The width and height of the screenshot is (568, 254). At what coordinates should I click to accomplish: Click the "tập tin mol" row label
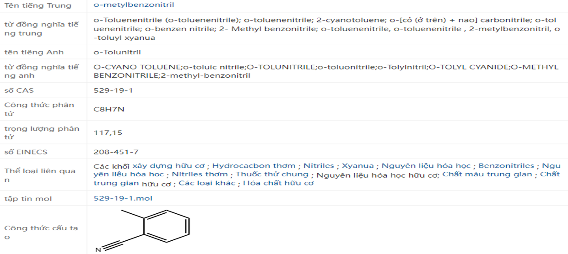[28, 198]
